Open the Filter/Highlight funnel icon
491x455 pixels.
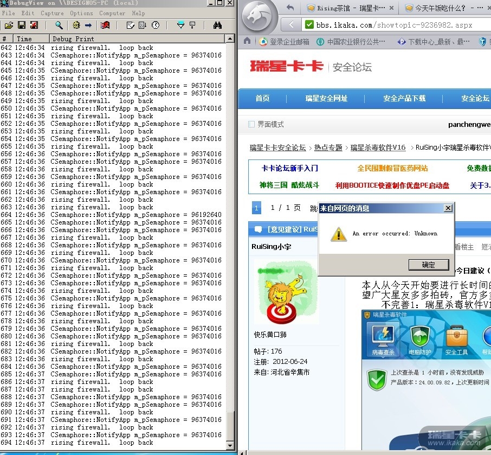[180, 25]
